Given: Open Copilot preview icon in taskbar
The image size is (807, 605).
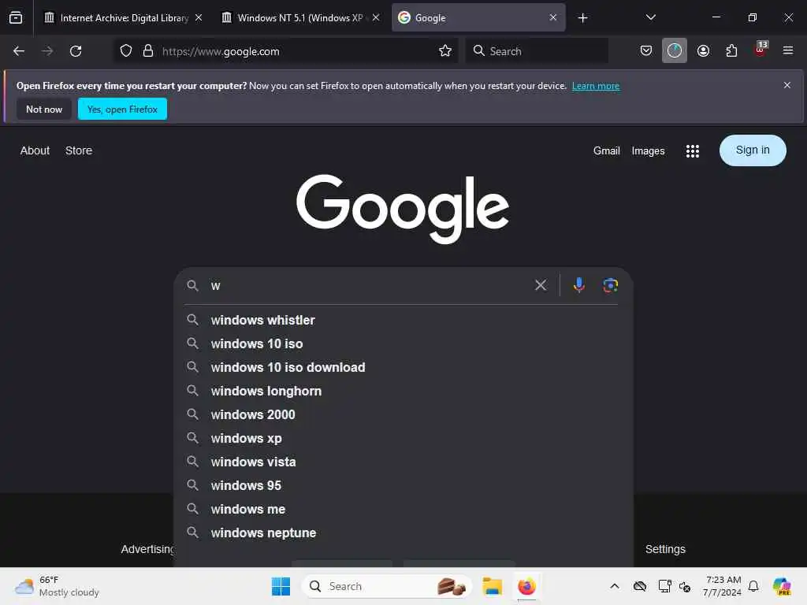Looking at the screenshot, I should [782, 586].
